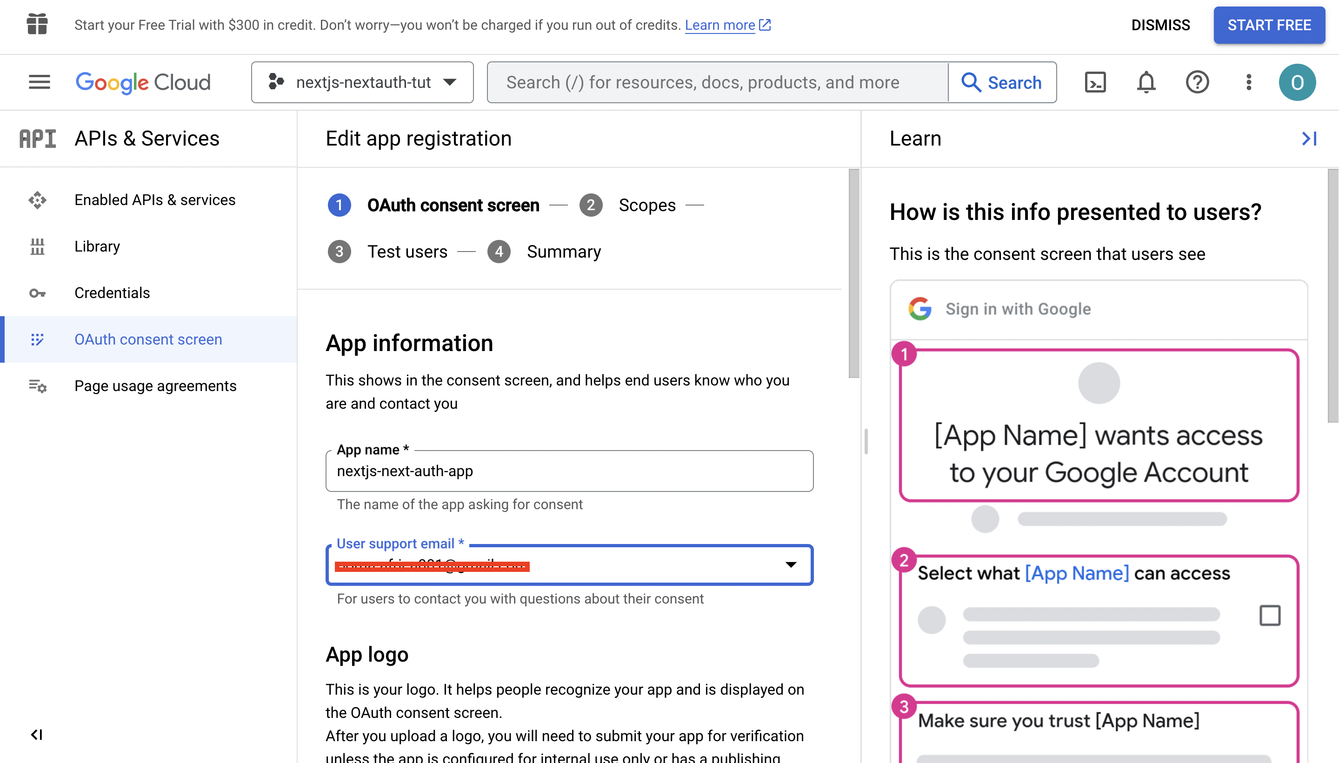Open Enabled APIs & services page
The width and height of the screenshot is (1339, 763).
(154, 199)
